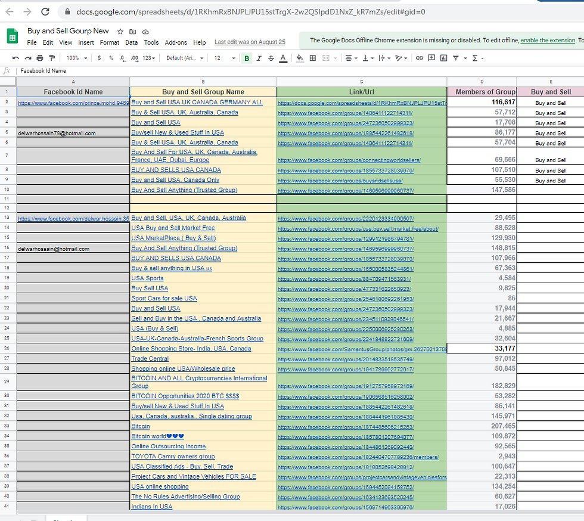The image size is (584, 521).
Task: Open the Data menu
Action: tap(132, 42)
